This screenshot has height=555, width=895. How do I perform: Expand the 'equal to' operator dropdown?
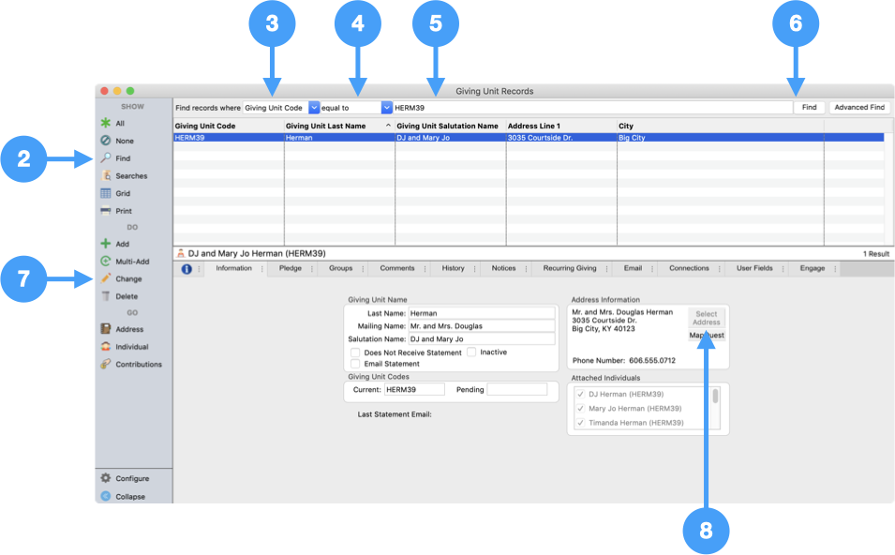[x=386, y=108]
